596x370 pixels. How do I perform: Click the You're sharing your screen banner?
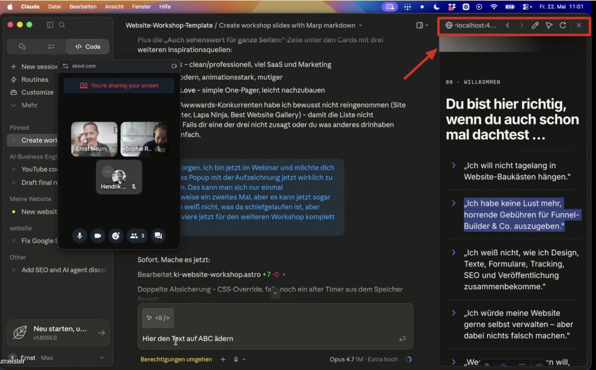coord(119,86)
